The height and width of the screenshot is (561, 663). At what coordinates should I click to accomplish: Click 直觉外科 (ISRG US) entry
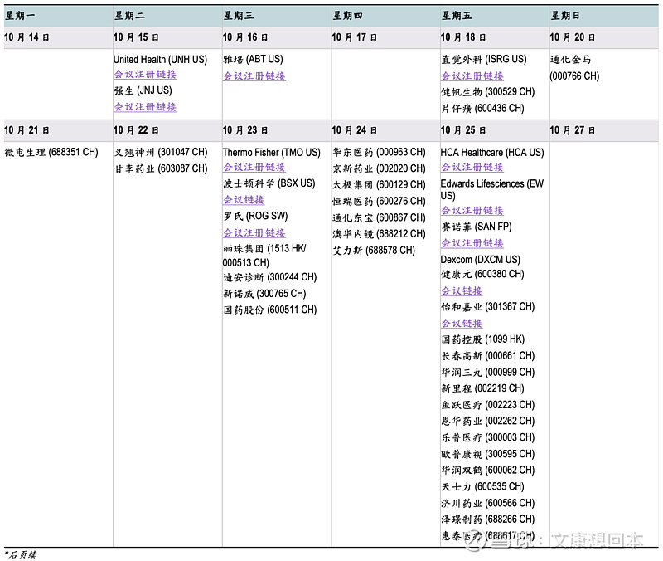(x=484, y=59)
